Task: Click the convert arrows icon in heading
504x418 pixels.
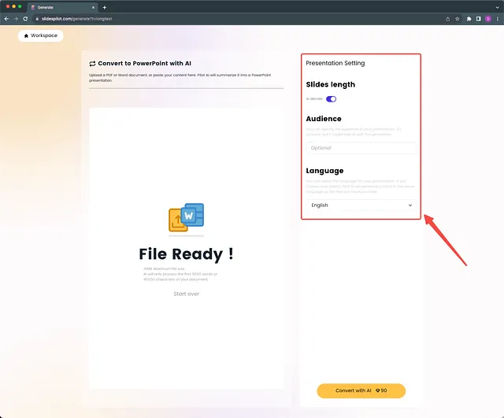Action: pyautogui.click(x=92, y=64)
